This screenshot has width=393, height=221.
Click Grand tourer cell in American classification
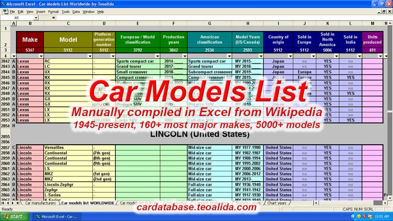click(x=209, y=66)
